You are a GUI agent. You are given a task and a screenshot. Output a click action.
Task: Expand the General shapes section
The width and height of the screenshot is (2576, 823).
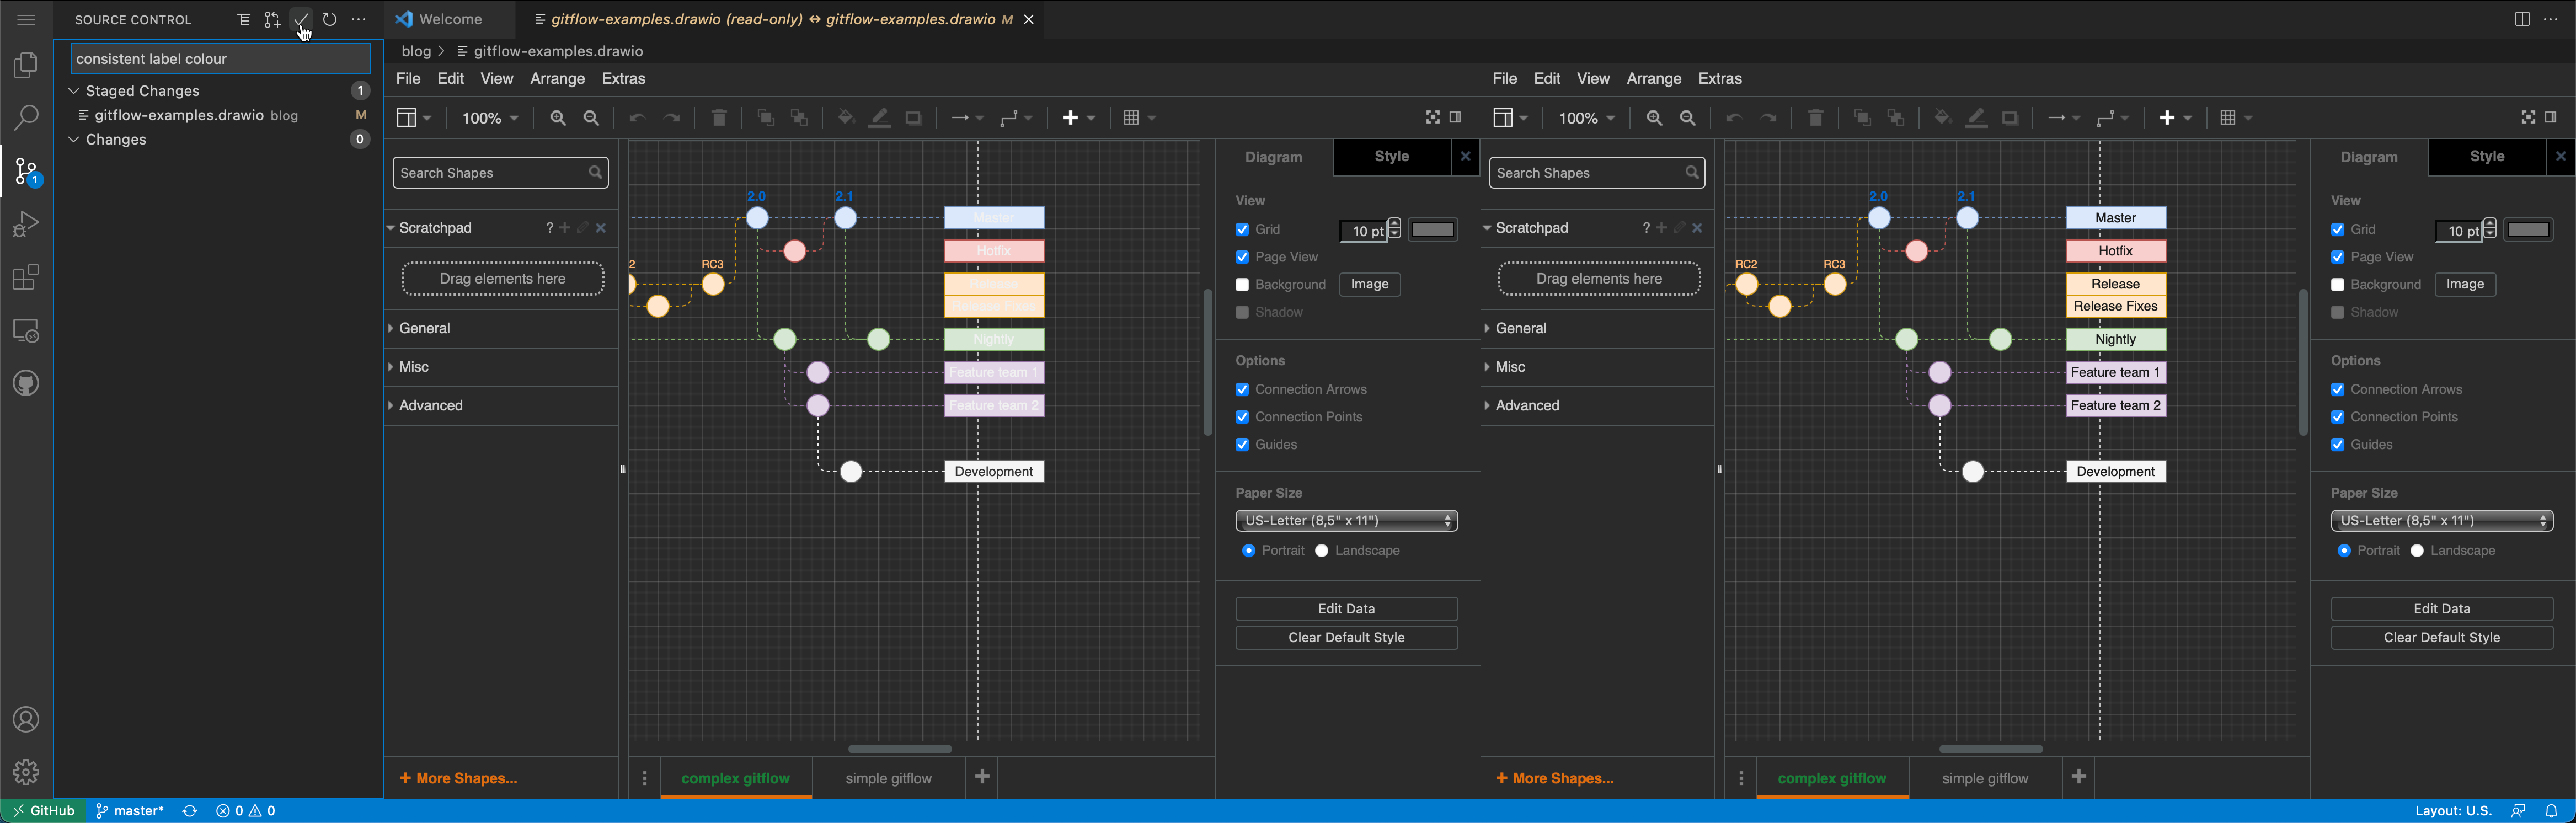coord(424,328)
